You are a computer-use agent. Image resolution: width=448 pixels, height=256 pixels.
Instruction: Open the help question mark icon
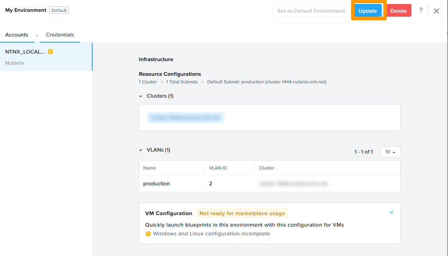pyautogui.click(x=421, y=10)
